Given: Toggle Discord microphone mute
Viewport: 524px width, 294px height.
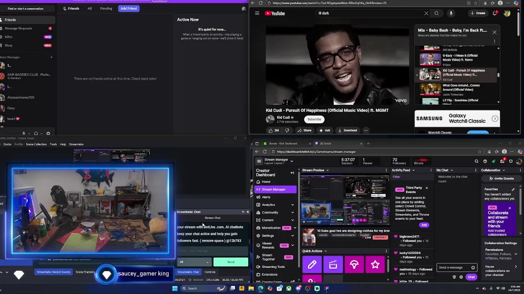Looking at the screenshot, I should 24,133.
